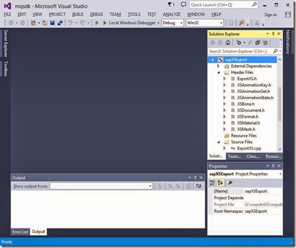Click the New Project toolbar icon
This screenshot has width=296, height=248.
point(33,23)
